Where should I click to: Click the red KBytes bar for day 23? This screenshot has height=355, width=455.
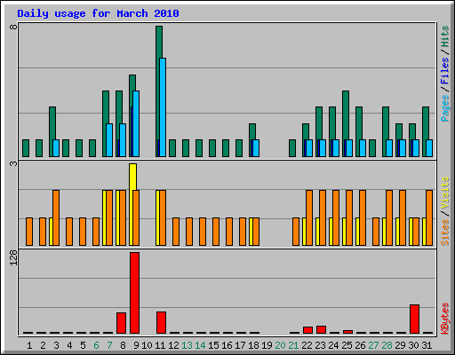(321, 329)
